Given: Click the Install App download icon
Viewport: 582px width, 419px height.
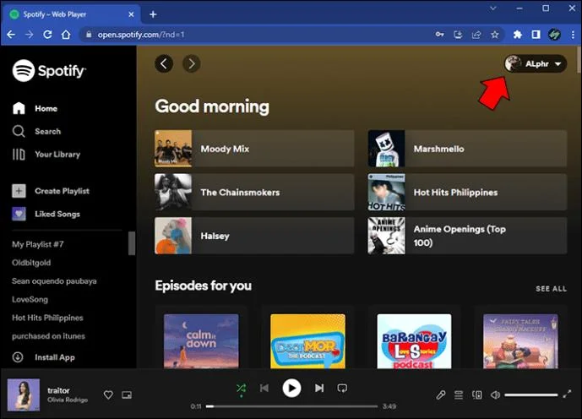Looking at the screenshot, I should click(18, 357).
